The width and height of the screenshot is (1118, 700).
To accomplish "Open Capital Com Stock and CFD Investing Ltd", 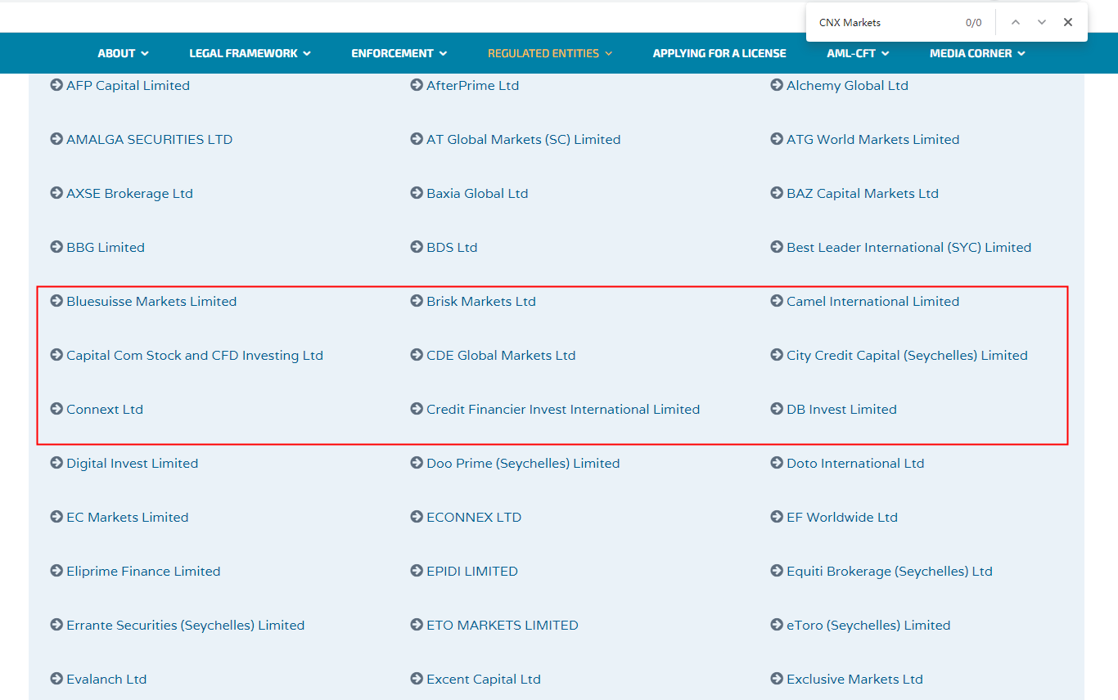I will (x=195, y=355).
